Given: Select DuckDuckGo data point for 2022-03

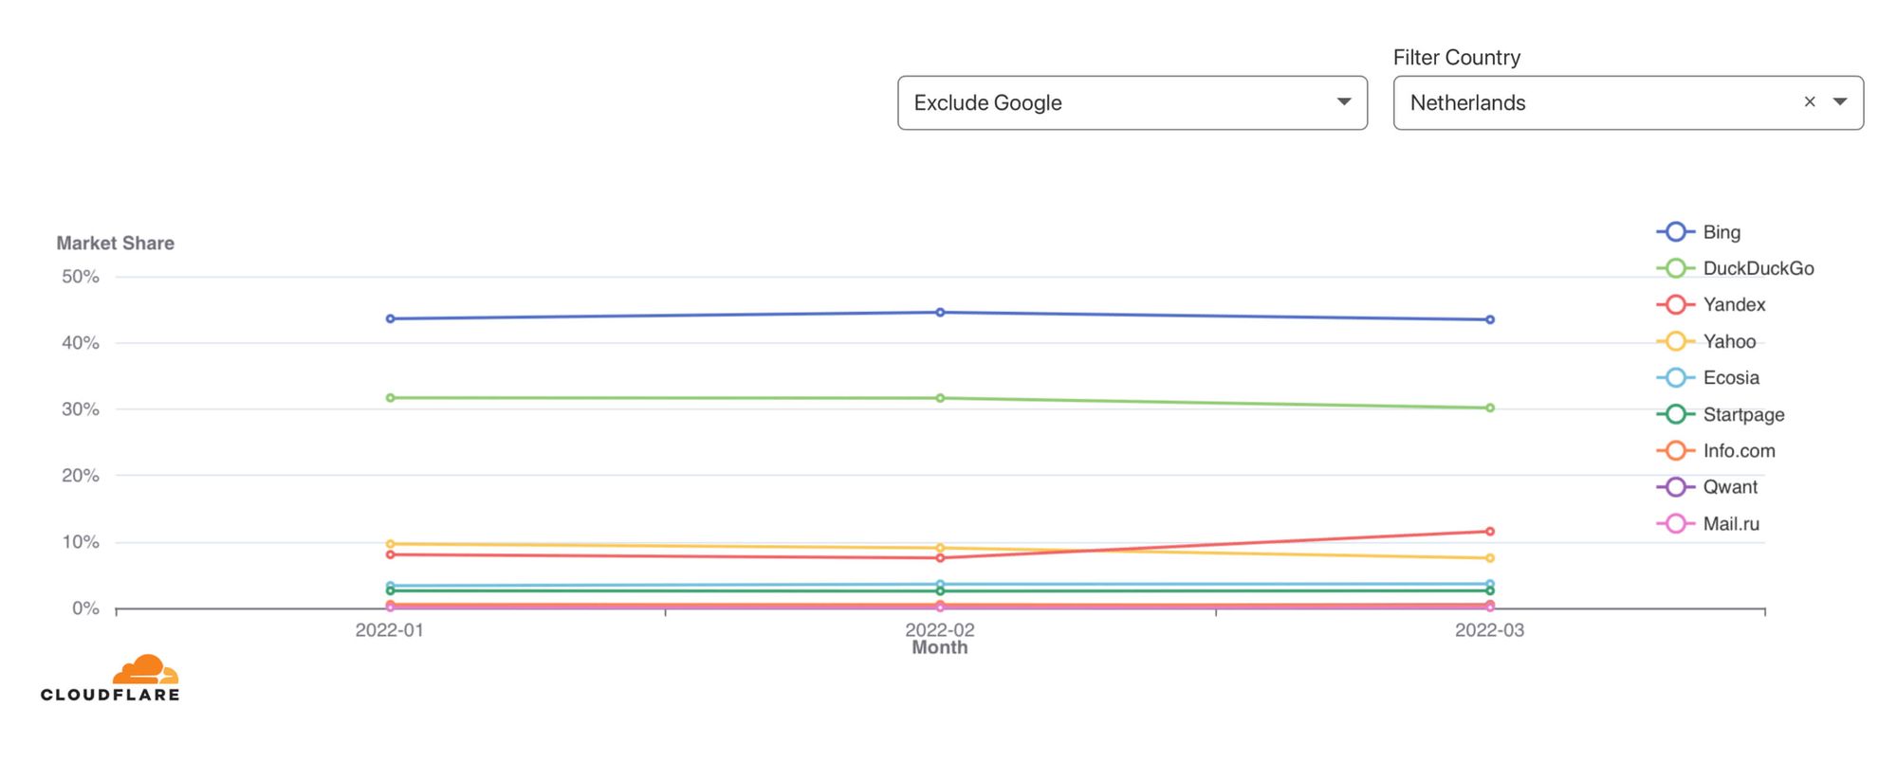Looking at the screenshot, I should pos(1489,408).
